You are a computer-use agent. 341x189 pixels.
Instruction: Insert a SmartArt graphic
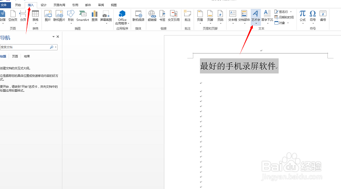(83, 16)
